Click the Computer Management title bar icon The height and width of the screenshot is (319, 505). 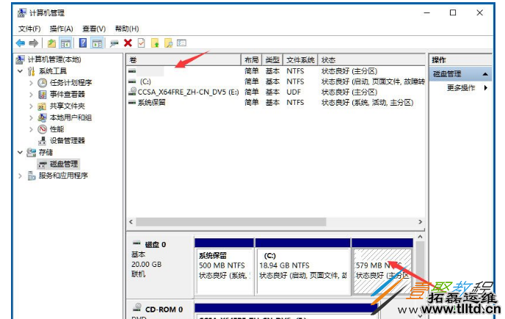(x=22, y=13)
